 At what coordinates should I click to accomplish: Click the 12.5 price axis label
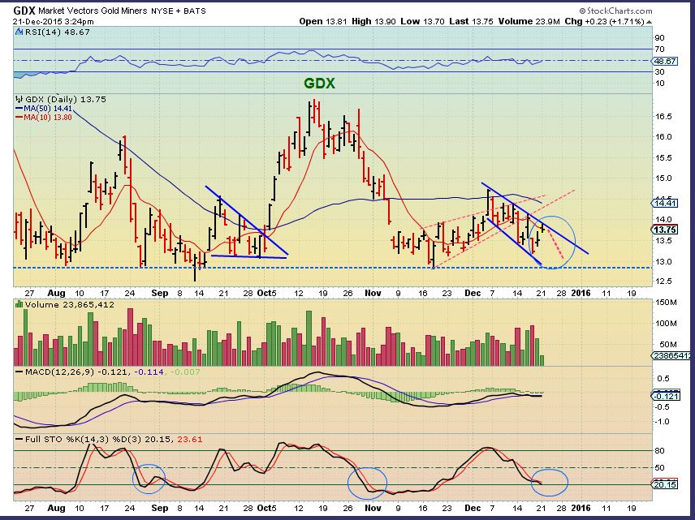(x=663, y=281)
